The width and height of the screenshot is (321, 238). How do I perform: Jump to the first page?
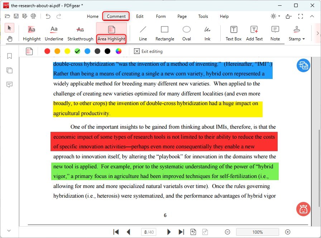[116, 232]
